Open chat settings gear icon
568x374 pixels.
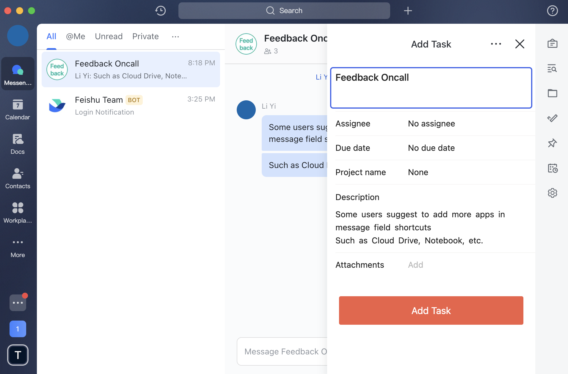553,193
